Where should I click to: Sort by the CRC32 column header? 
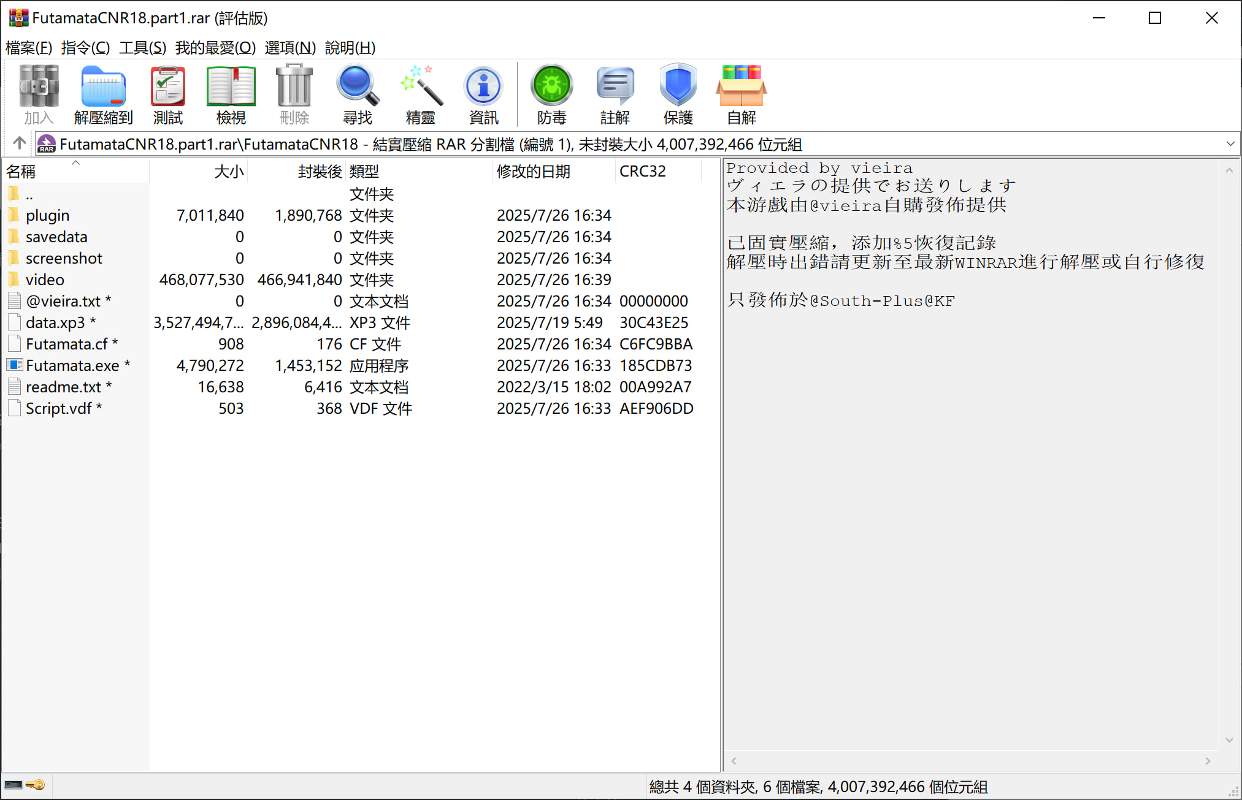coord(642,172)
